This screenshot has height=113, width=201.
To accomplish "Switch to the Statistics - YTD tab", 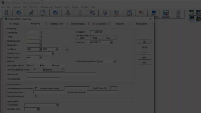I will click(57, 24).
